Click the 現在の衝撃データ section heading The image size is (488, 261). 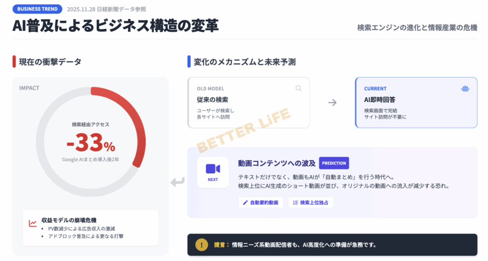(50, 61)
